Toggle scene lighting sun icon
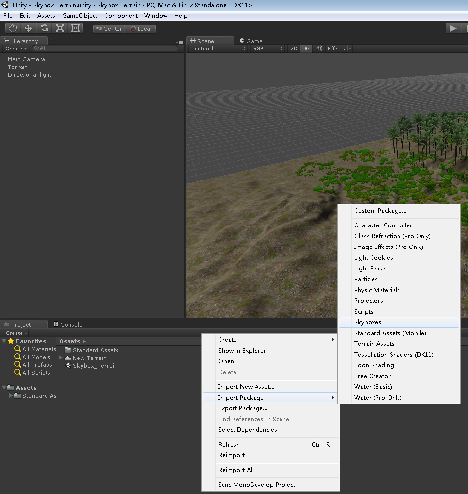Image resolution: width=468 pixels, height=494 pixels. pos(306,48)
